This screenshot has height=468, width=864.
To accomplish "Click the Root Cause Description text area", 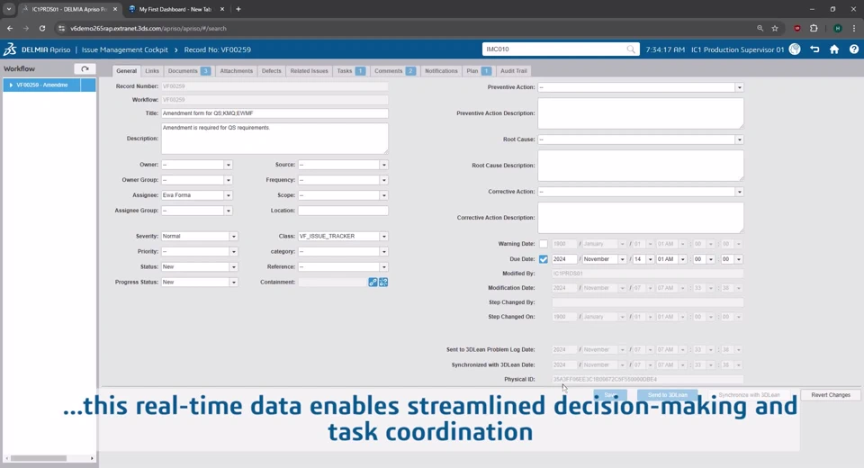I will 641,166.
